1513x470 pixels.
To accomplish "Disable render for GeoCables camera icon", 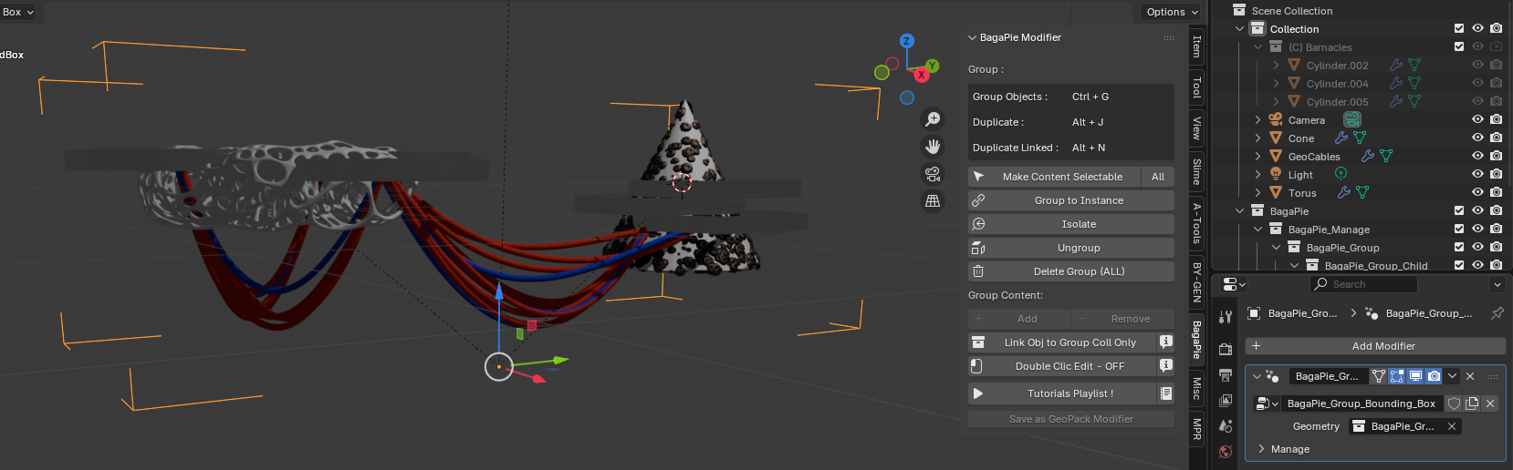I will (x=1496, y=157).
